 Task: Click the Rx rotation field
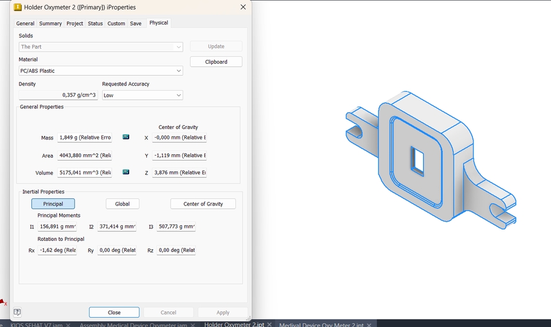57,250
